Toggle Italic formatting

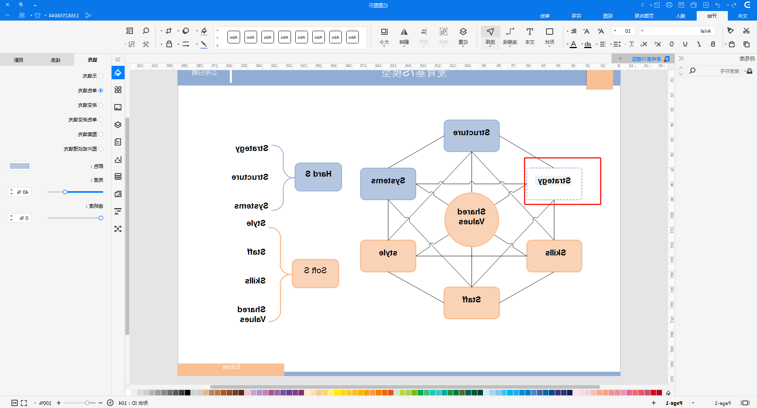tap(699, 44)
